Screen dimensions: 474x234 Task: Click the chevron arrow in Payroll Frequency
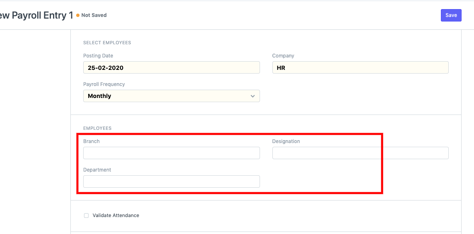[253, 96]
